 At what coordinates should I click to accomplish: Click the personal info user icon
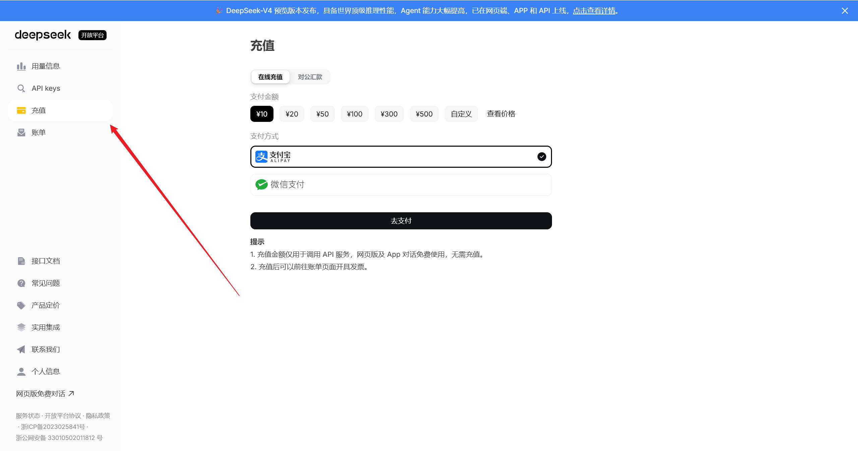[x=21, y=372]
